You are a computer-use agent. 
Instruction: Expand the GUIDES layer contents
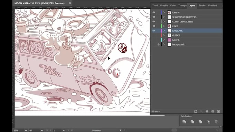click(164, 35)
